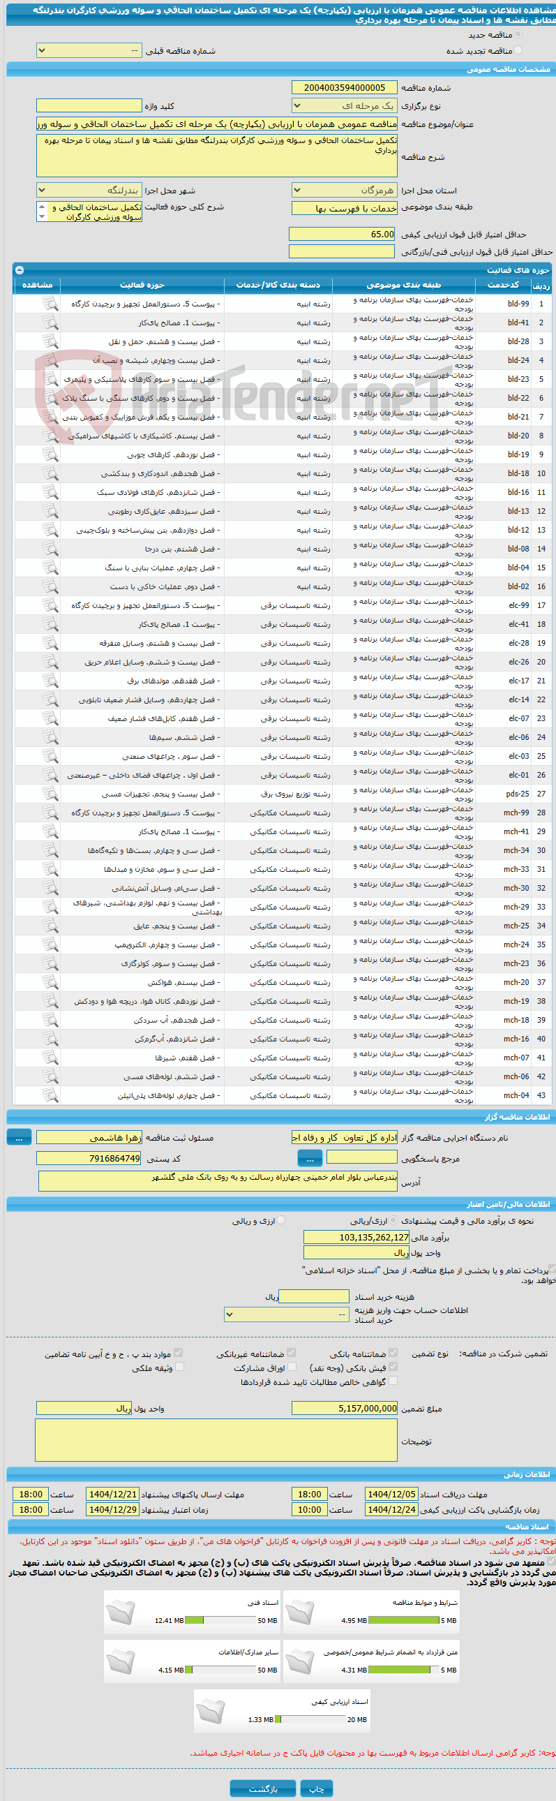This screenshot has height=1801, width=556.
Task: Click the چاپ print button
Action: coord(317,1789)
